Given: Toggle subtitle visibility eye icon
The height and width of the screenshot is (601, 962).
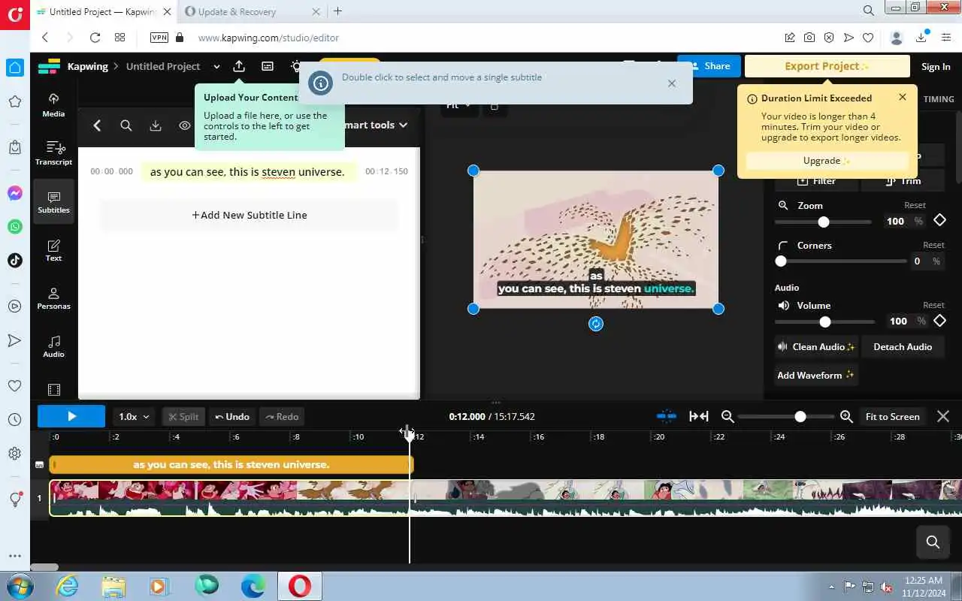Looking at the screenshot, I should coord(185,125).
